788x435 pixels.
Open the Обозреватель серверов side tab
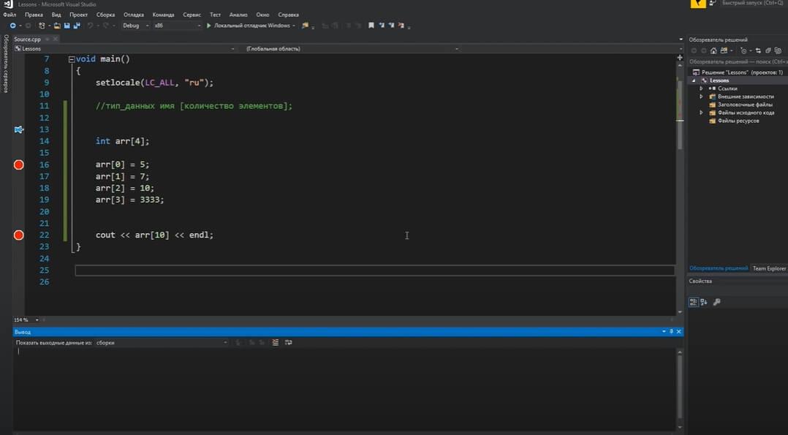click(x=6, y=64)
